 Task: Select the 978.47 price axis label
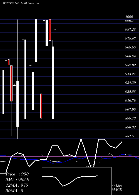click(x=130, y=38)
